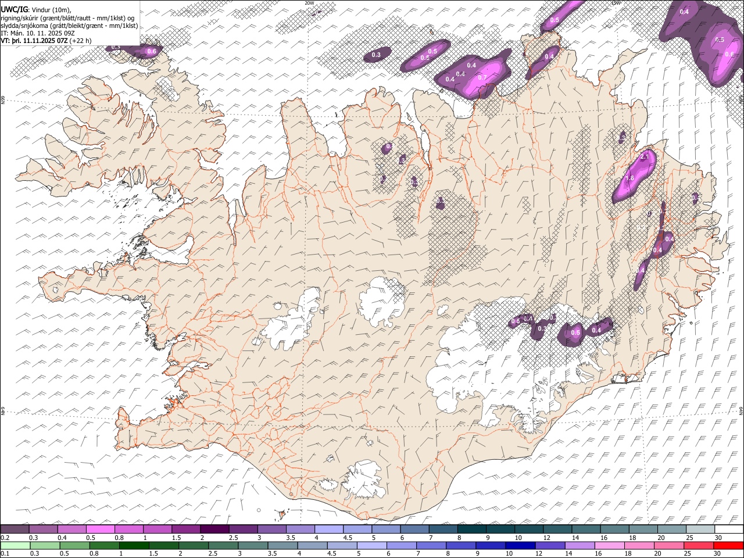This screenshot has width=744, height=558.
Task: Click the light pink swatch at 16 on lower scale
Action: tap(609, 546)
